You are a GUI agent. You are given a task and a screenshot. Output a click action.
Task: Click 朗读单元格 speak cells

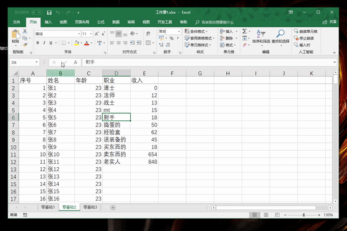[x=305, y=31]
